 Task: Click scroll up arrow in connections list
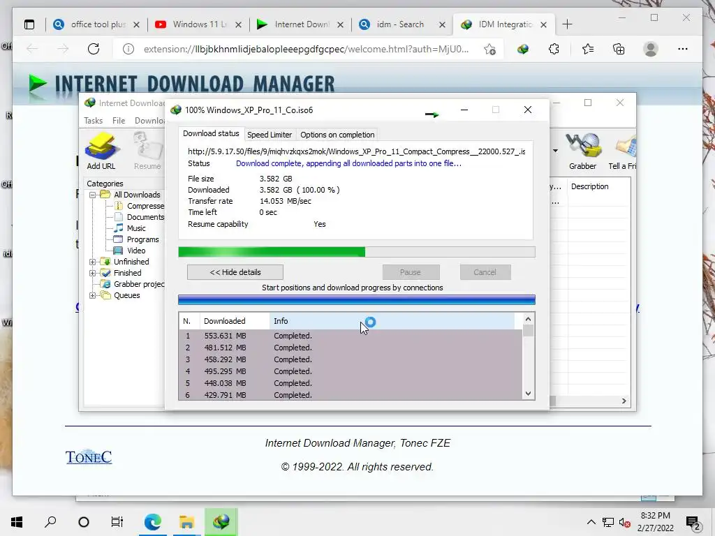(x=528, y=320)
